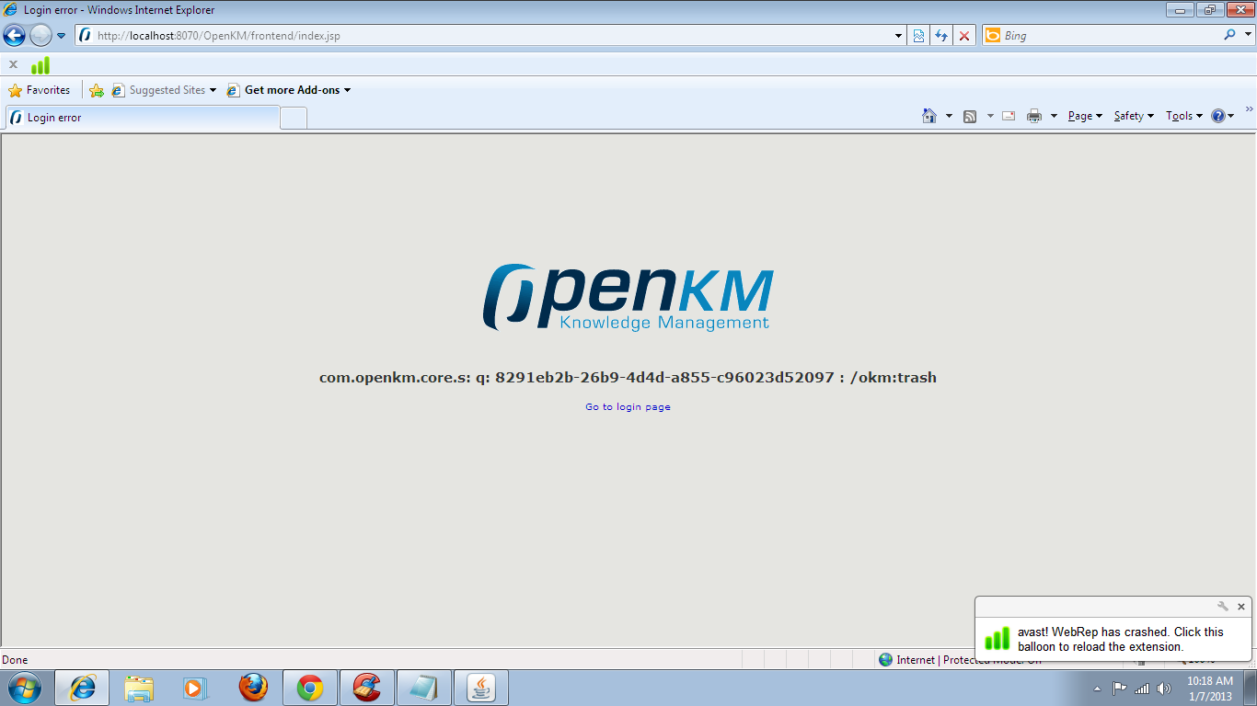Screen dimensions: 1257x706
Task: Open the Safety dropdown menu
Action: [1134, 116]
